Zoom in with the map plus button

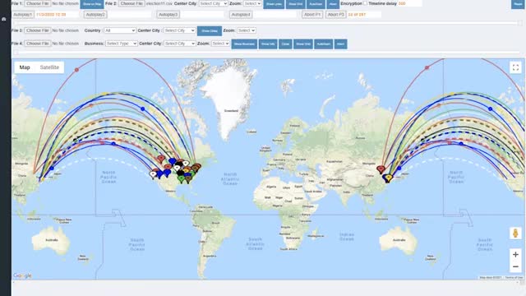(515, 255)
